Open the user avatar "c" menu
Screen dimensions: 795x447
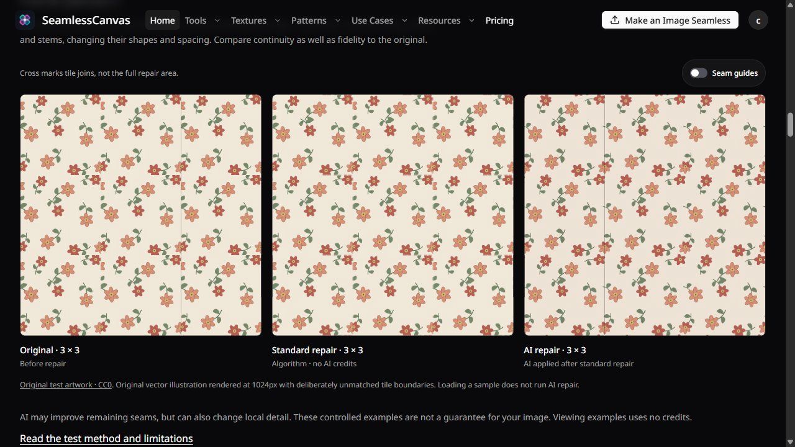(x=758, y=20)
